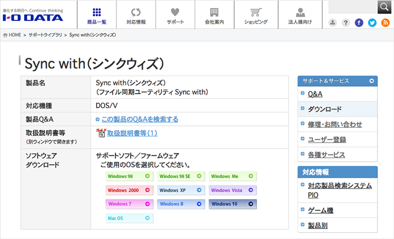Open ゲーム機 sidebar link
The width and height of the screenshot is (394, 239).
click(x=321, y=210)
